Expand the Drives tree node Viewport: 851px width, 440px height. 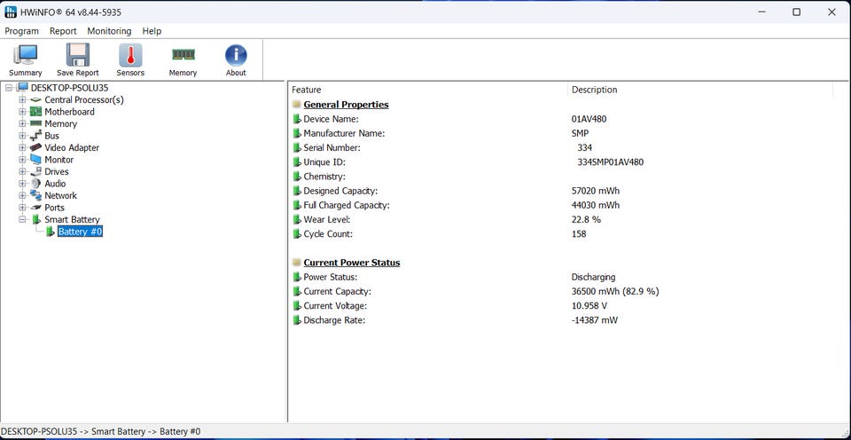click(x=23, y=172)
